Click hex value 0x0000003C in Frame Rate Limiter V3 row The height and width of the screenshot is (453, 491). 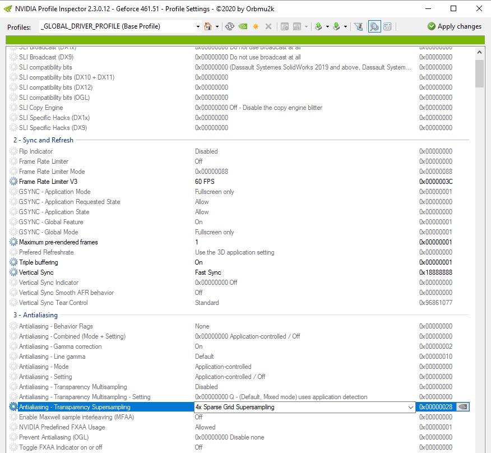[436, 182]
